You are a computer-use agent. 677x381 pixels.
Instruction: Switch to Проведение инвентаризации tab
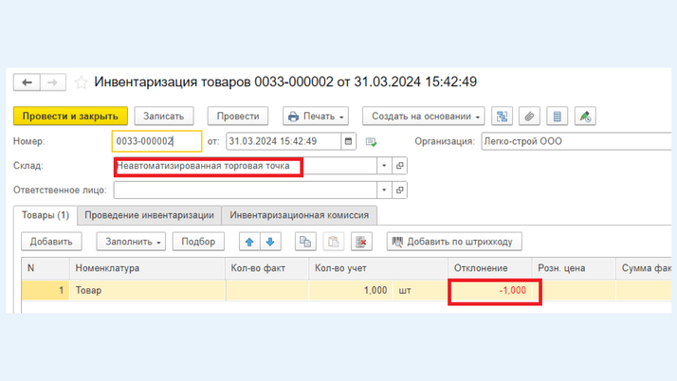click(x=149, y=215)
